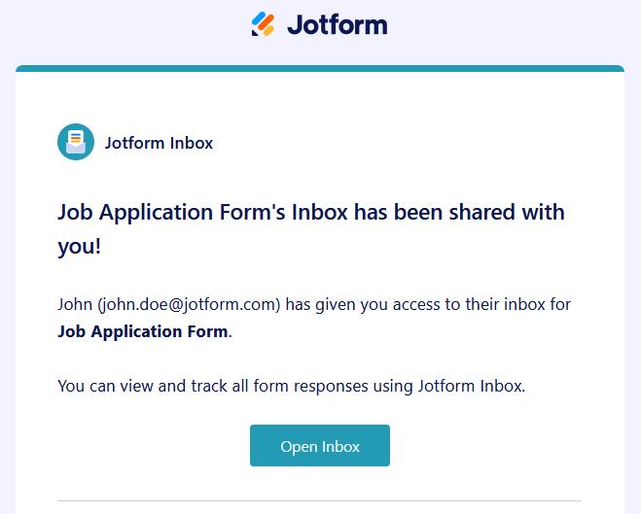Click the teal bar atop the email card
This screenshot has width=641, height=514.
coord(320,68)
